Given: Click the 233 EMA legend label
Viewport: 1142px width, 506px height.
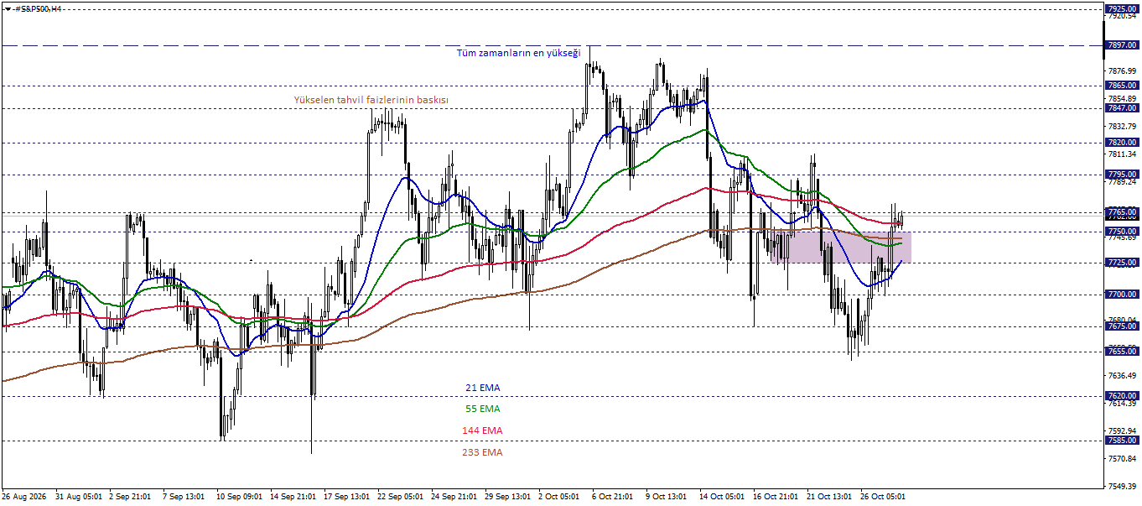Looking at the screenshot, I should pyautogui.click(x=482, y=452).
